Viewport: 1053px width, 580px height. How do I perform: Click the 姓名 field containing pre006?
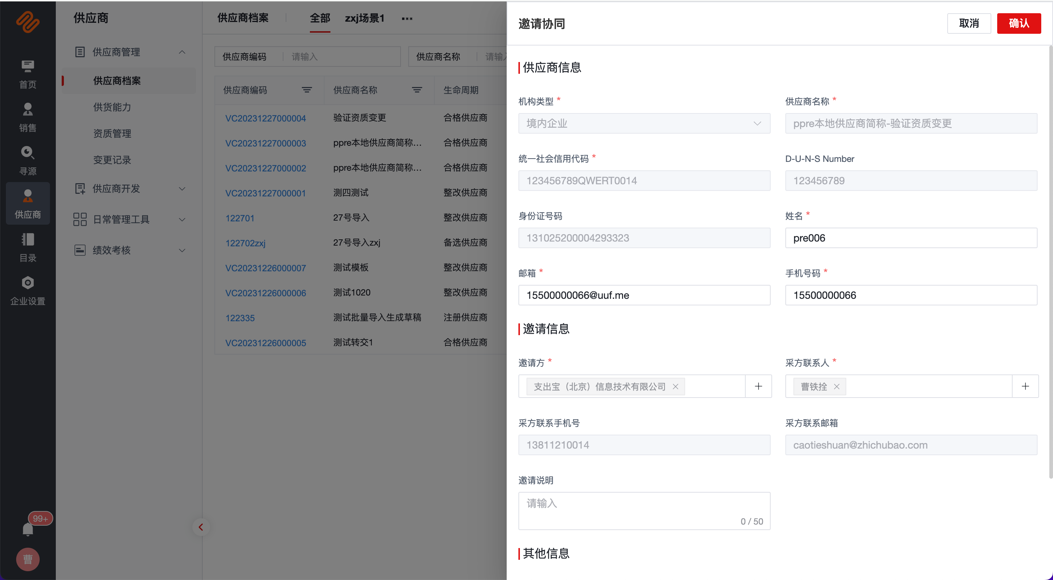pos(911,238)
